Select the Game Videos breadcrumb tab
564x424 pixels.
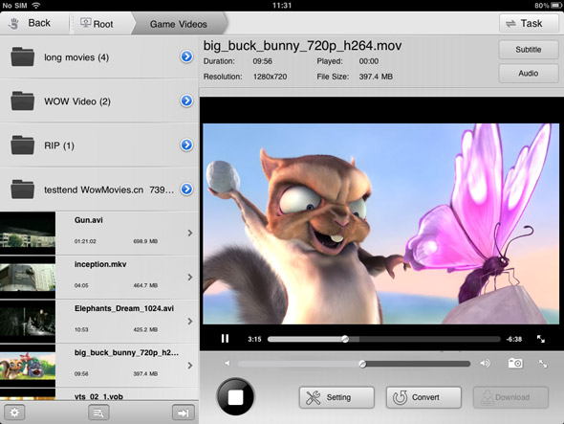point(179,24)
